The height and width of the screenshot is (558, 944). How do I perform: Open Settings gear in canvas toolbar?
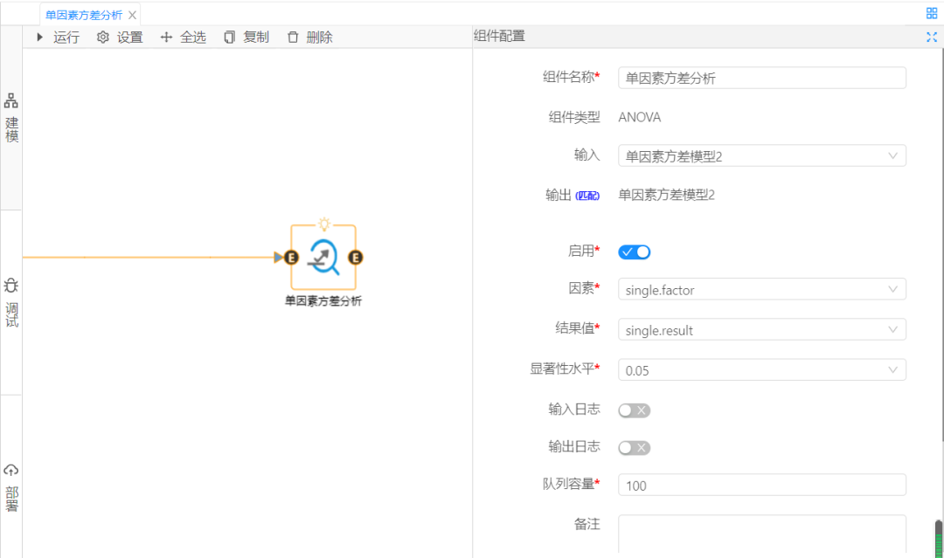103,37
